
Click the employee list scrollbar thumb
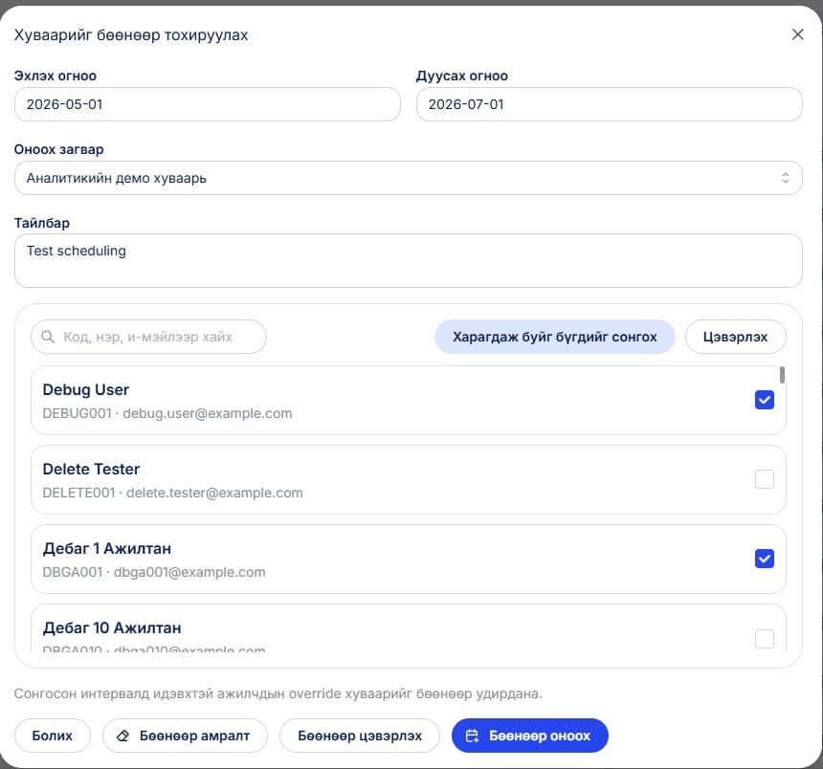click(x=782, y=375)
